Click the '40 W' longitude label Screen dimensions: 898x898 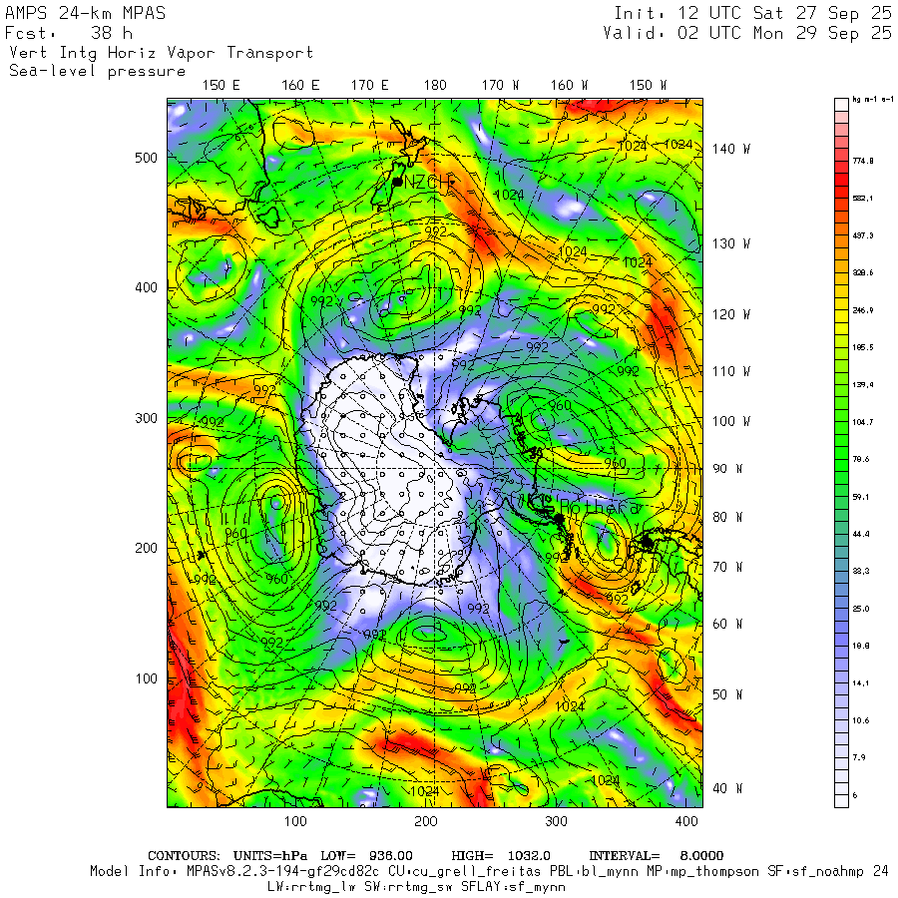pos(727,788)
